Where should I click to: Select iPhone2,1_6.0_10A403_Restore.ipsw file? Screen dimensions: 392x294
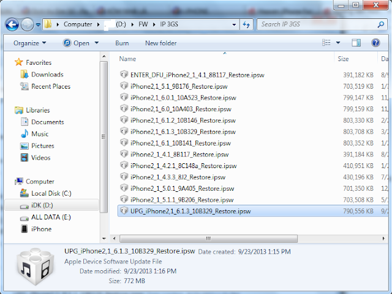click(x=181, y=109)
